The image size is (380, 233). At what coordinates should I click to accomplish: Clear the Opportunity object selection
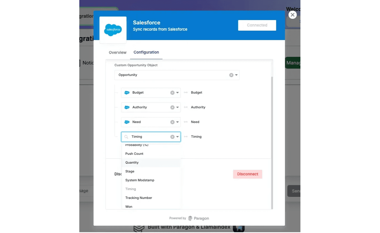point(231,75)
